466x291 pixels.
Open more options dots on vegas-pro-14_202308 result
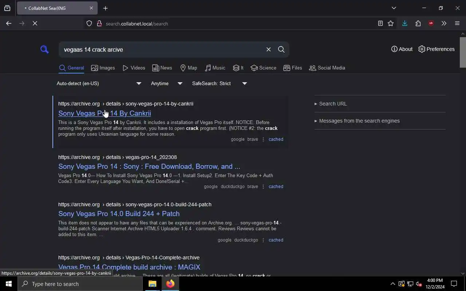(263, 187)
